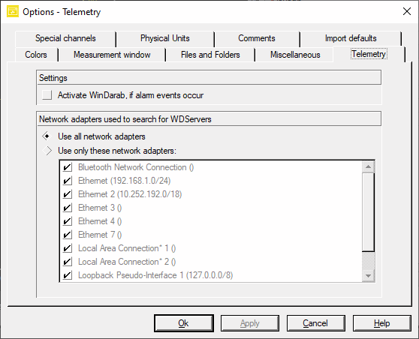The width and height of the screenshot is (419, 339).
Task: Enable Activate WinDarab if alarm events occur
Action: tap(47, 95)
